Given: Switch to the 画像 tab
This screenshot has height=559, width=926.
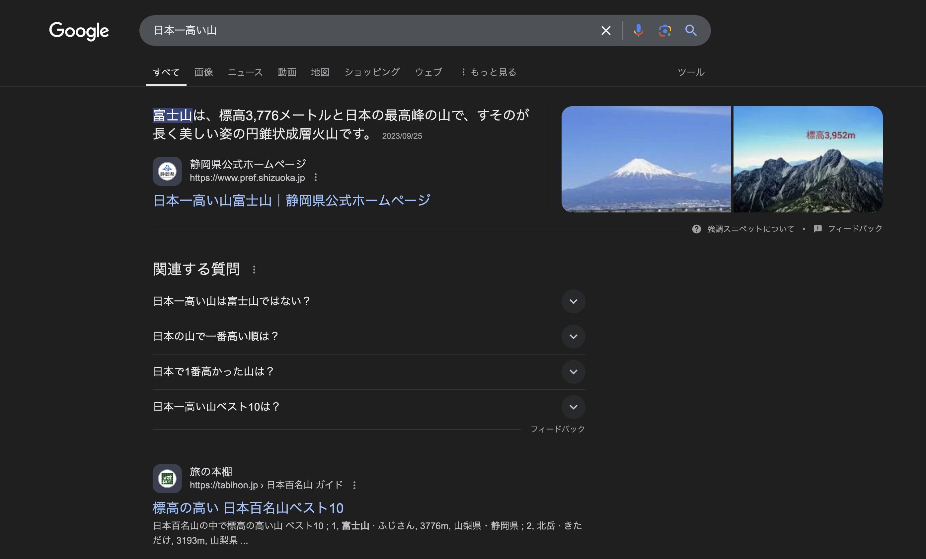Looking at the screenshot, I should [x=204, y=72].
